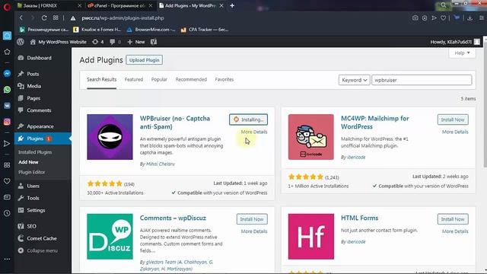Image resolution: width=487 pixels, height=274 pixels.
Task: Open comments bubble icon in admin bar
Action: pos(115,42)
